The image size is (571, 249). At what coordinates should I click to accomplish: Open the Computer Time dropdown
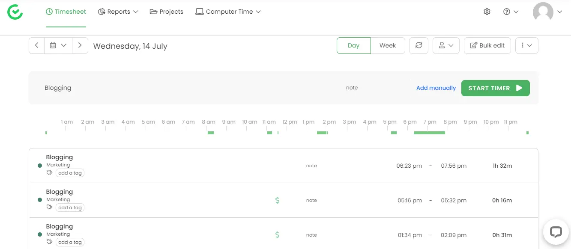(x=228, y=12)
